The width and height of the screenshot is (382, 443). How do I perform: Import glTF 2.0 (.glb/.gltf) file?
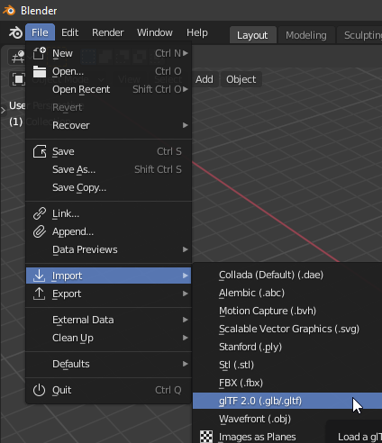287,401
